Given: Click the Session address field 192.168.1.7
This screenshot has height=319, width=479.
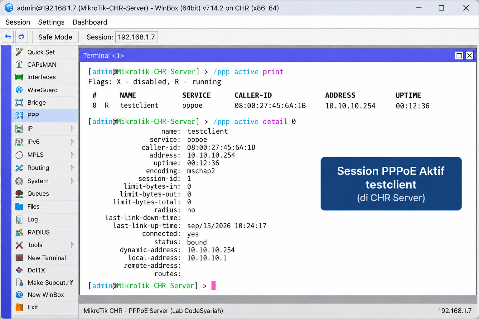Looking at the screenshot, I should pos(137,37).
